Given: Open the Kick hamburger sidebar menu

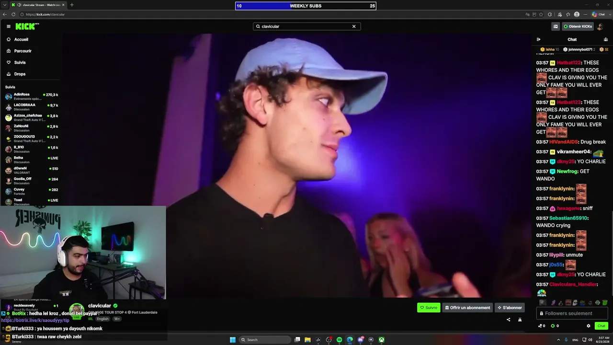Looking at the screenshot, I should [x=9, y=26].
